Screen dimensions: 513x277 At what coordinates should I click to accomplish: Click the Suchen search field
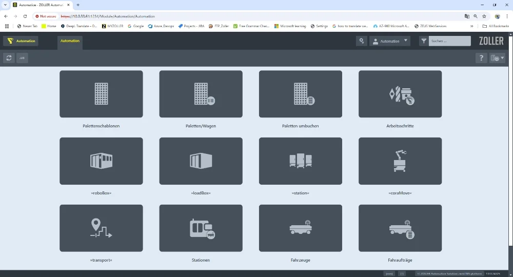[x=449, y=41]
